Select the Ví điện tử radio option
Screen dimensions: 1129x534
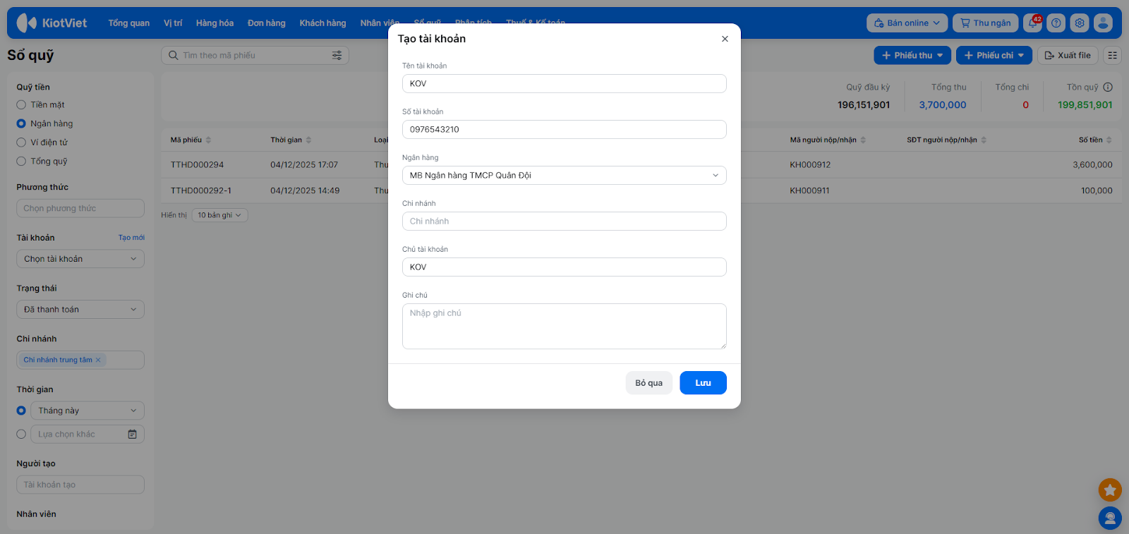21,142
